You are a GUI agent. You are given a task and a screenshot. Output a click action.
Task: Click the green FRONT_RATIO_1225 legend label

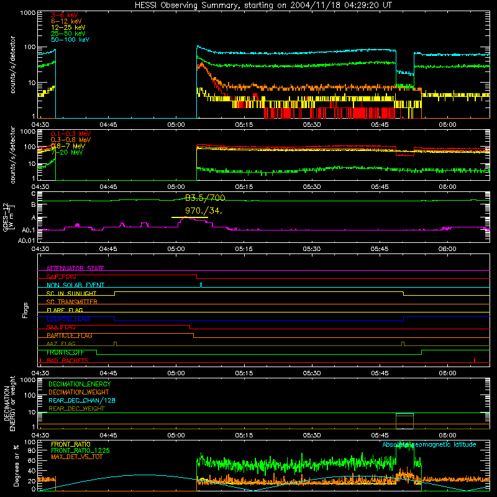pyautogui.click(x=81, y=450)
